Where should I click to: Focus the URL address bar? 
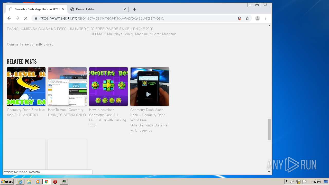point(136,18)
